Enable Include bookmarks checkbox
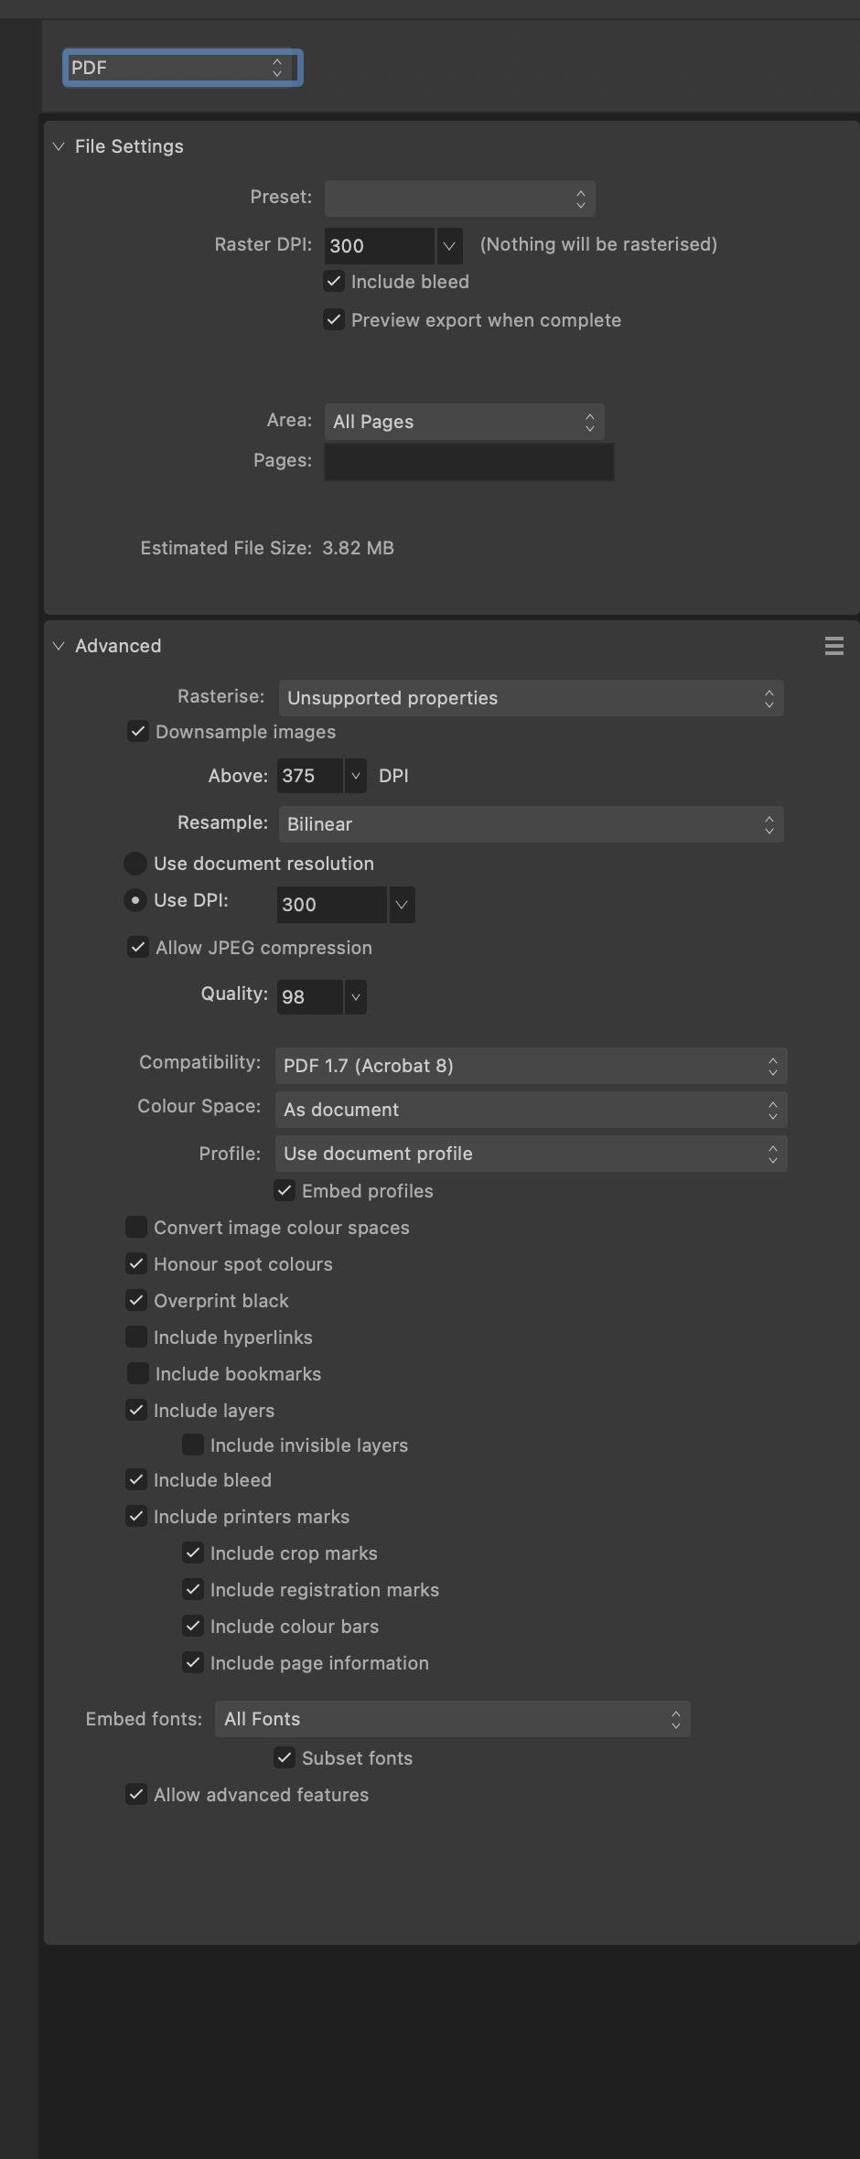The height and width of the screenshot is (2159, 860). pyautogui.click(x=137, y=1374)
